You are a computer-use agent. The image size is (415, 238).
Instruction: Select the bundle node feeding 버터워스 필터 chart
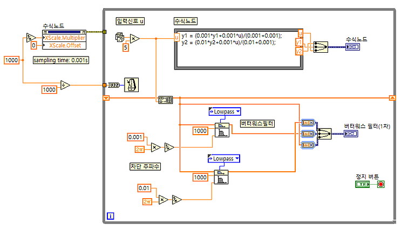coord(324,134)
